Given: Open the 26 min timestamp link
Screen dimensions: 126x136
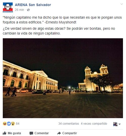Looking at the screenshot, I should pos(19,10).
